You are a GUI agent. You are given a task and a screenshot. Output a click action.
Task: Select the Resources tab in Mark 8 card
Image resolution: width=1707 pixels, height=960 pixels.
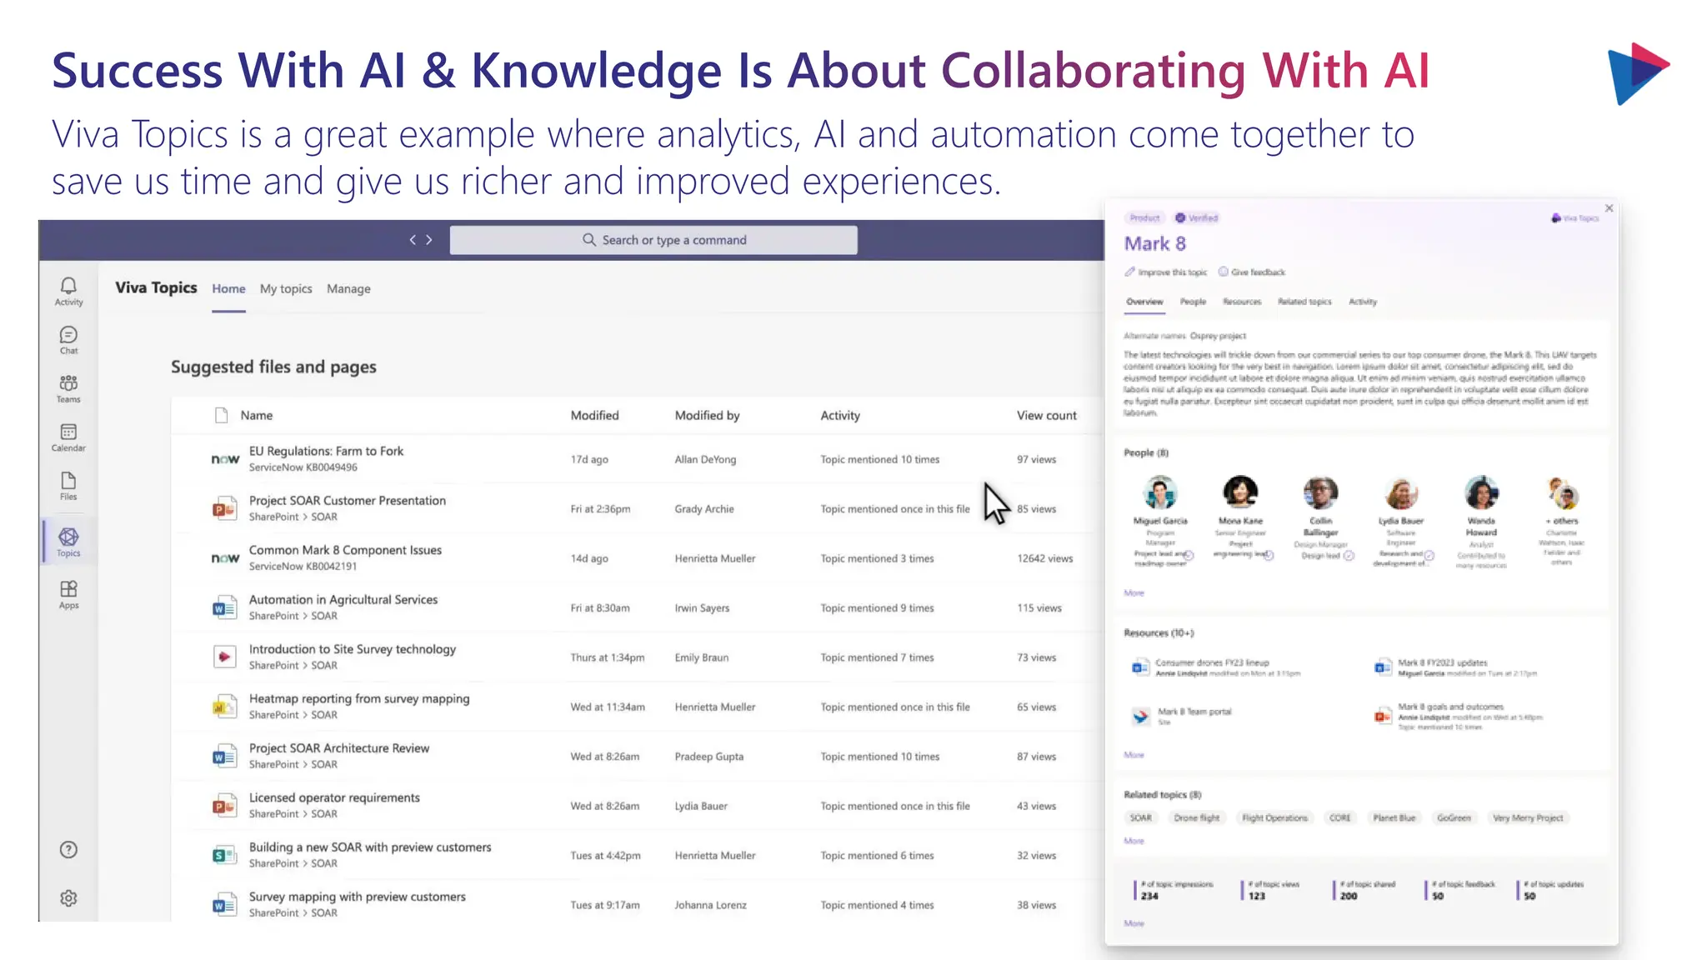point(1242,302)
